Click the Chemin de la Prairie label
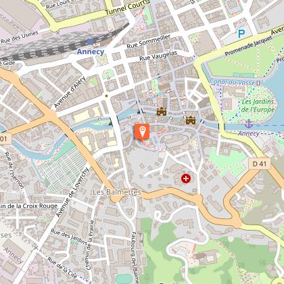 pos(90,245)
